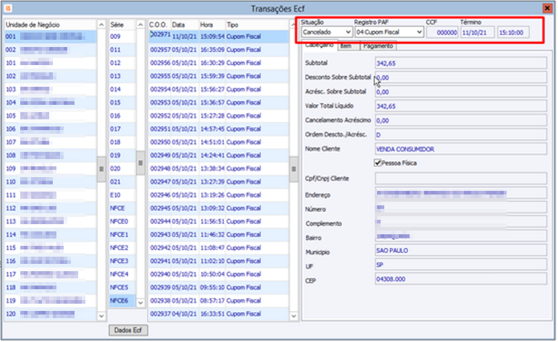Click the UF field showing SP
The height and width of the screenshot is (342, 558).
[x=460, y=265]
